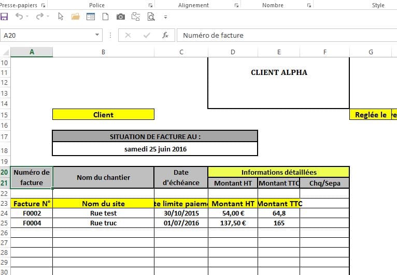This screenshot has height=275, width=397.
Task: Select row 24 header
Action: click(x=5, y=213)
